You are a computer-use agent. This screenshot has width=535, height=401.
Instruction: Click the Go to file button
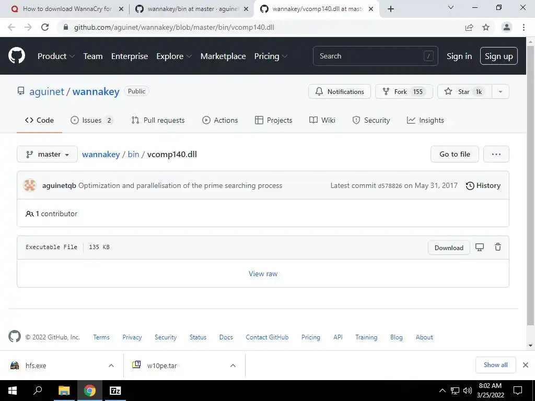(x=455, y=154)
